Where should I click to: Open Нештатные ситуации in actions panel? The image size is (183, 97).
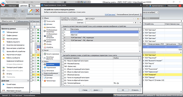pyautogui.click(x=14, y=55)
